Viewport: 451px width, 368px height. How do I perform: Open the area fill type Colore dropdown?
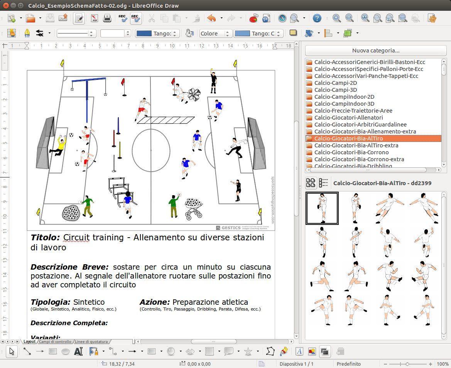point(215,34)
